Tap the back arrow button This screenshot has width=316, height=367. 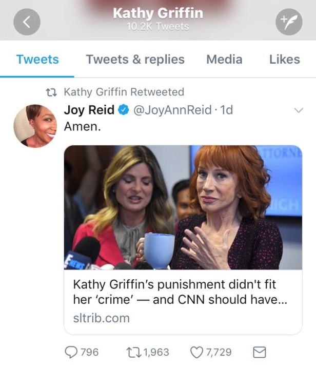point(27,22)
